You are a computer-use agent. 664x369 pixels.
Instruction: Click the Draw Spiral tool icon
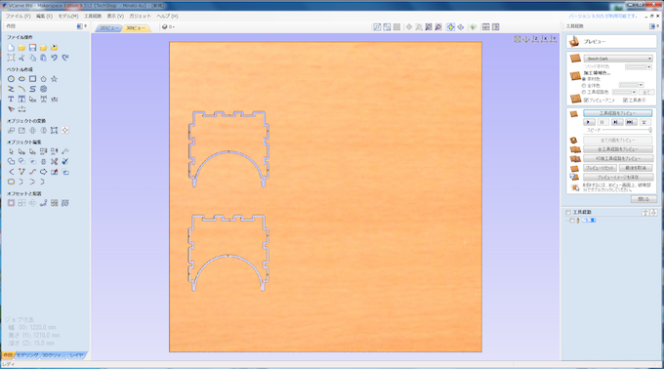click(43, 89)
